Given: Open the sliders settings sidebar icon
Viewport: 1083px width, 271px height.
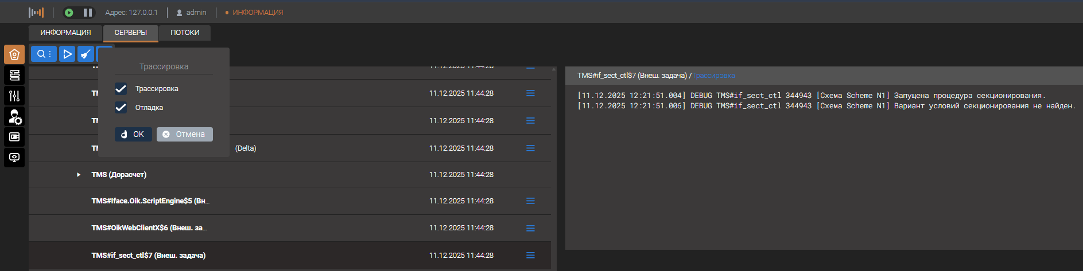Looking at the screenshot, I should 14,96.
